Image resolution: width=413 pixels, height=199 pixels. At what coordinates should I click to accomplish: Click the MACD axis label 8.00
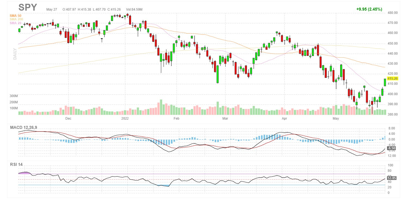pos(391,128)
